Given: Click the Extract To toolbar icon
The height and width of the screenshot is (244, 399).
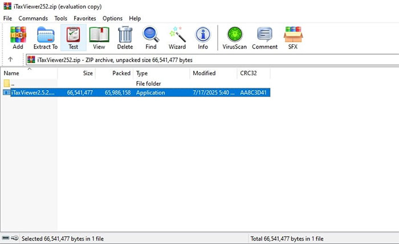Looking at the screenshot, I should (x=46, y=38).
